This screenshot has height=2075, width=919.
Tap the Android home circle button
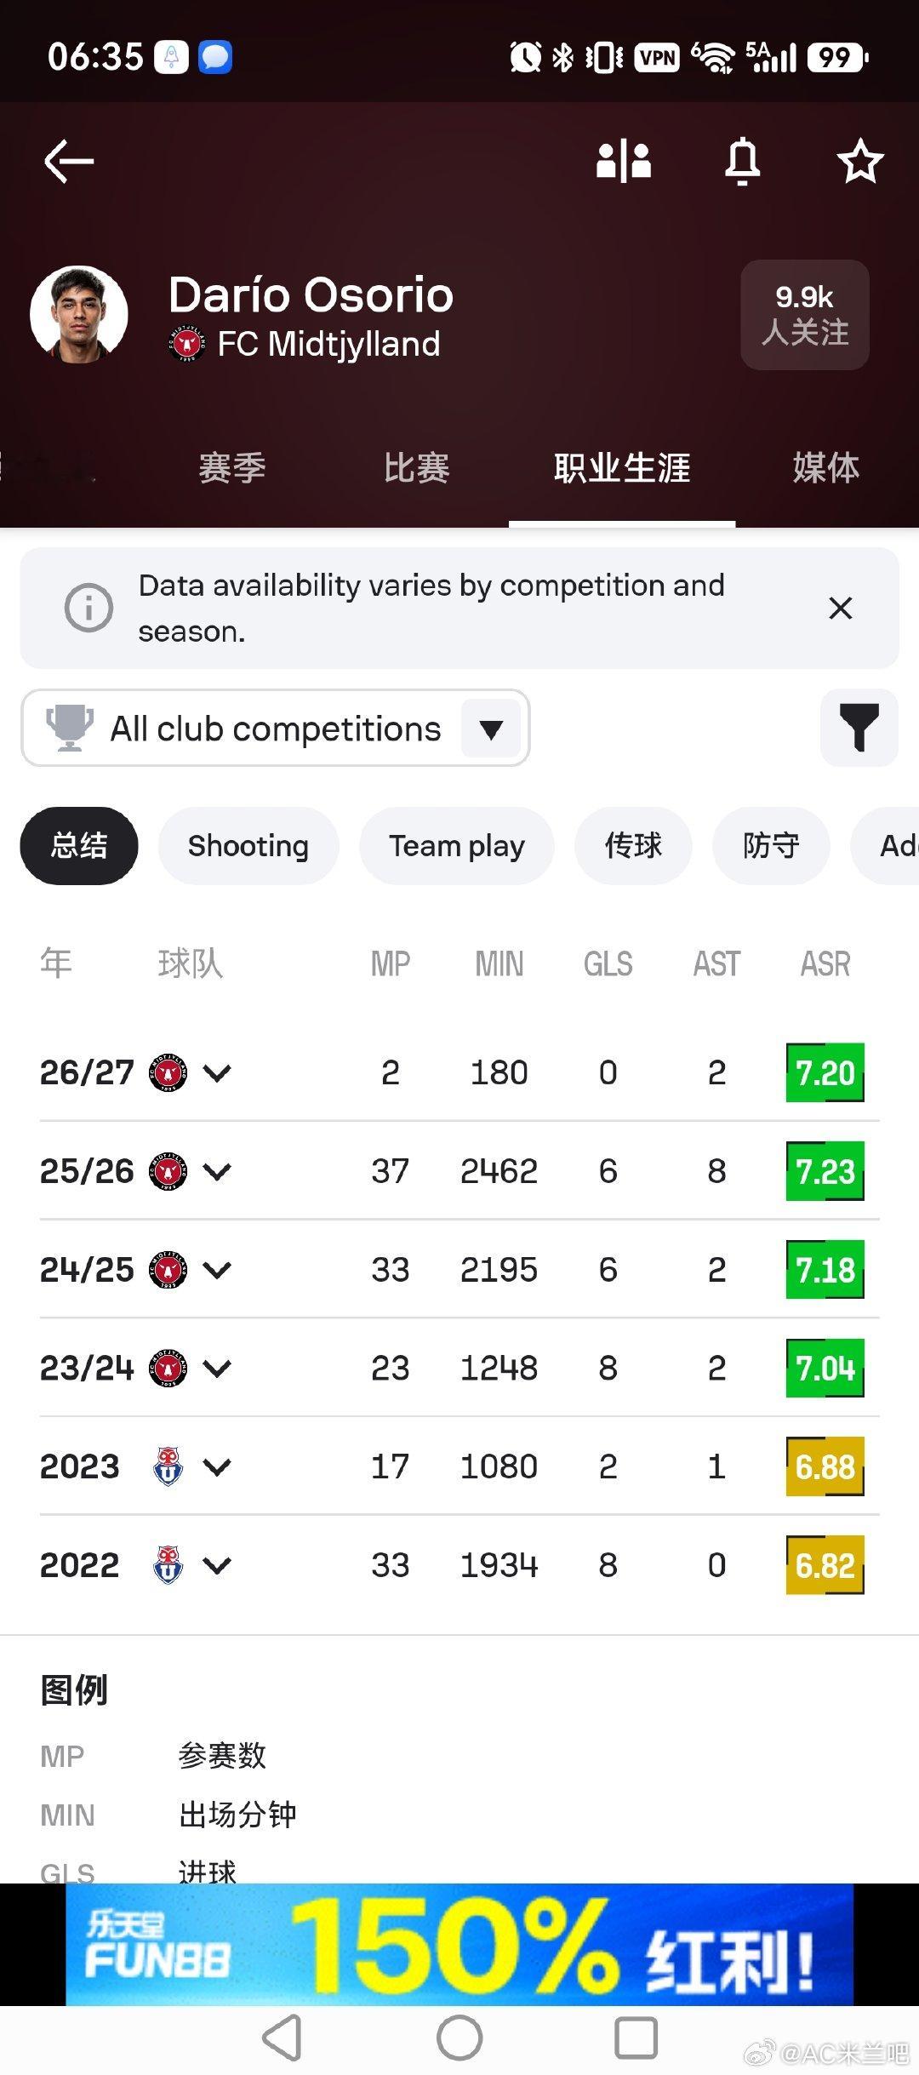[x=459, y=2038]
